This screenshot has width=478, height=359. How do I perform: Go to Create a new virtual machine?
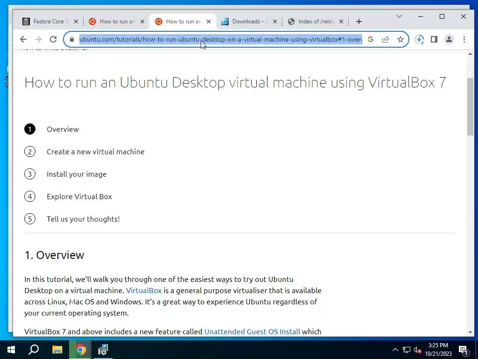[95, 152]
